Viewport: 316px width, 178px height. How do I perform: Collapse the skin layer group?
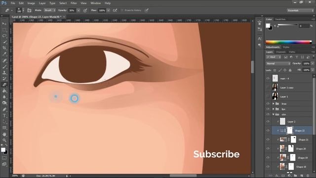(x=274, y=114)
